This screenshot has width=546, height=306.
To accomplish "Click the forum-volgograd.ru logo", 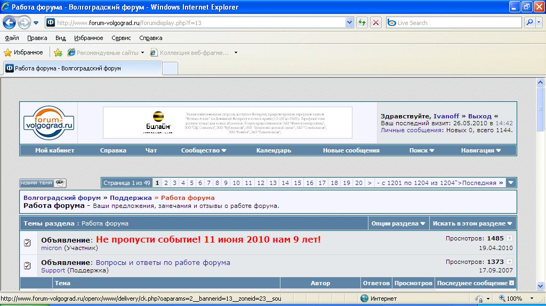I will 49,123.
